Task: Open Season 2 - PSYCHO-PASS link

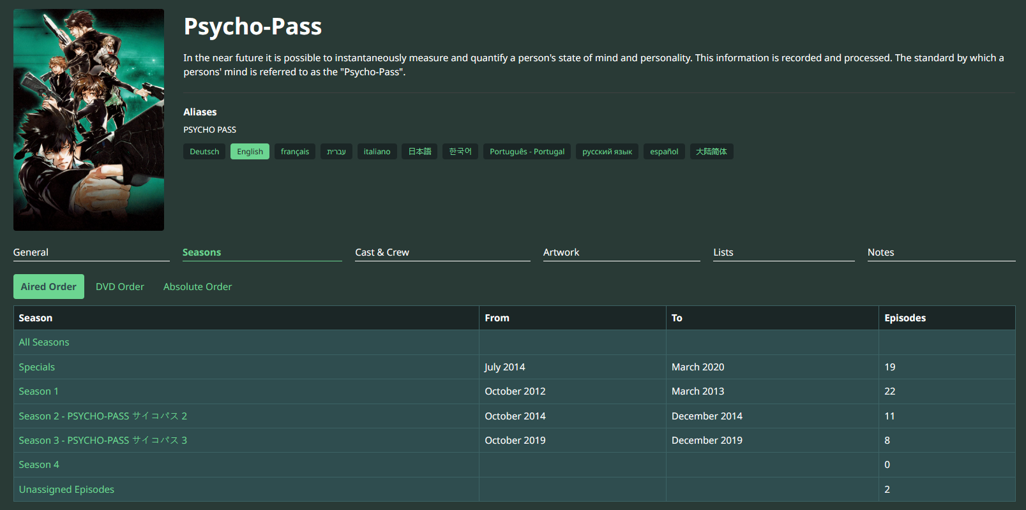Action: (x=103, y=416)
